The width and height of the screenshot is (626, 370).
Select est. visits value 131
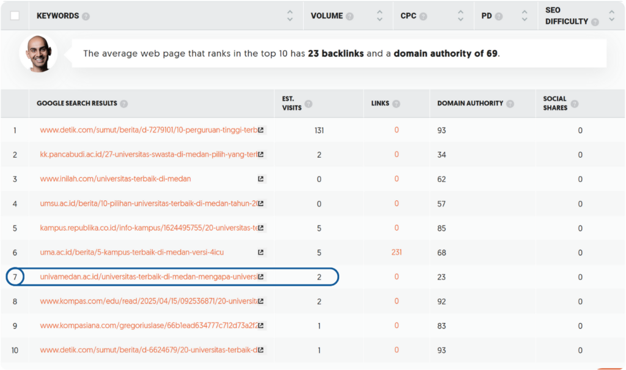click(319, 131)
